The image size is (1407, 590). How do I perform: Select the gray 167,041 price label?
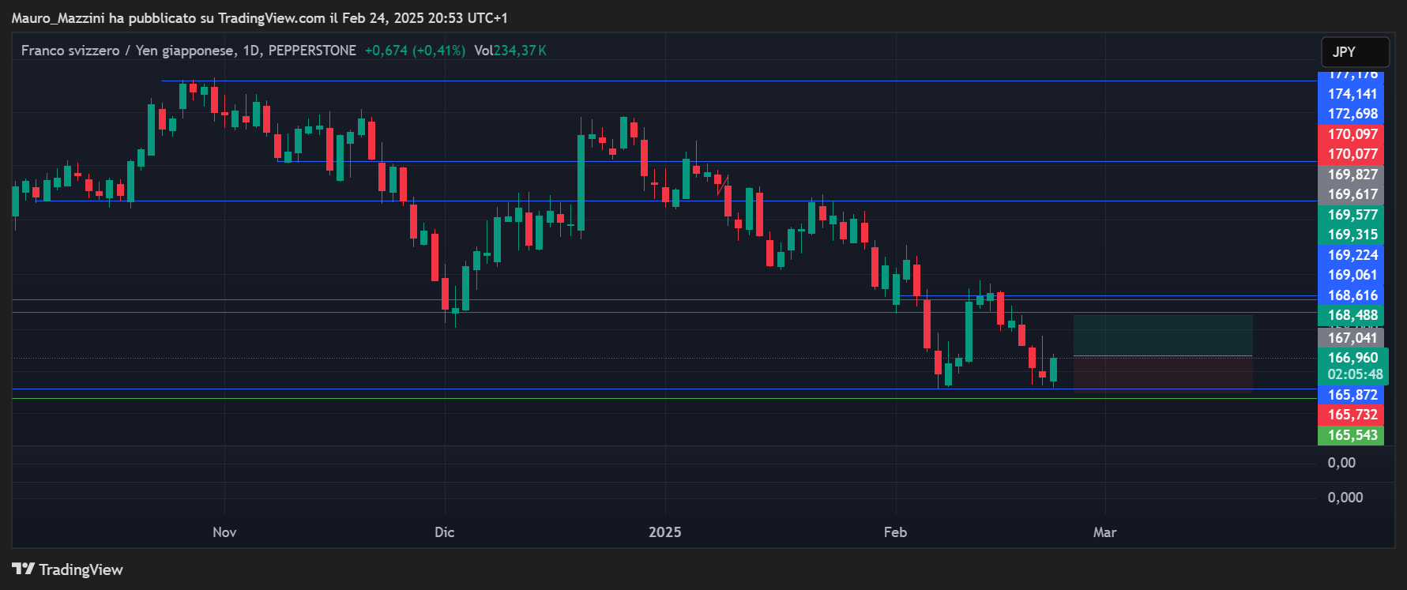click(x=1351, y=338)
